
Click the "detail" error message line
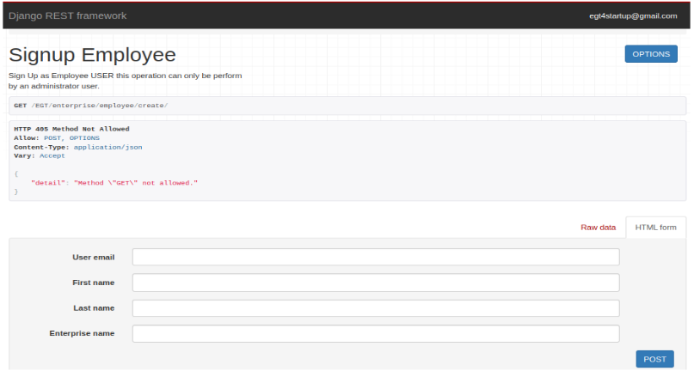pos(114,183)
